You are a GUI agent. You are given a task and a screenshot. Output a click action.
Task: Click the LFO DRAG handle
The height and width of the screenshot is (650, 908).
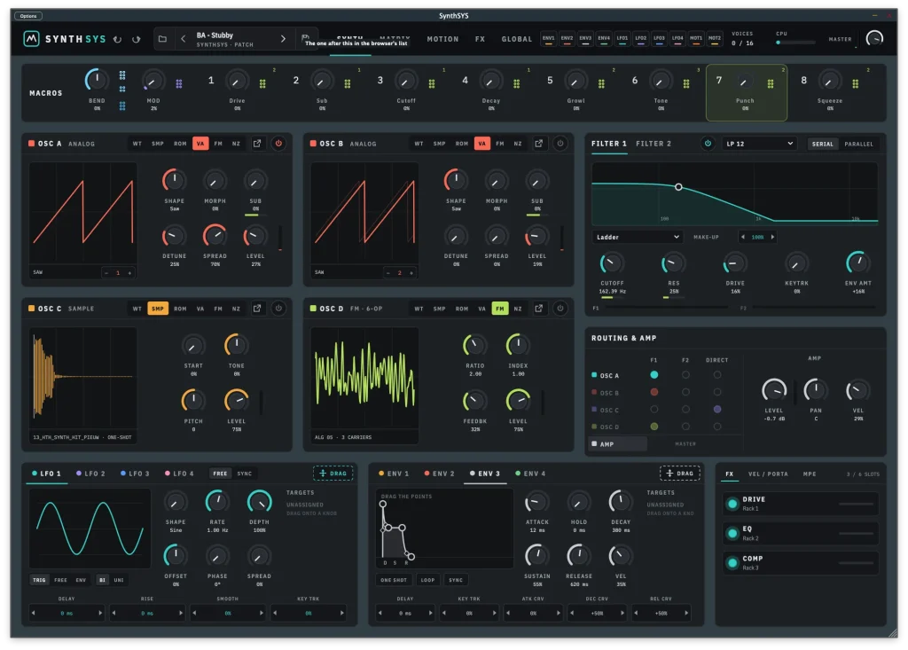pos(333,474)
